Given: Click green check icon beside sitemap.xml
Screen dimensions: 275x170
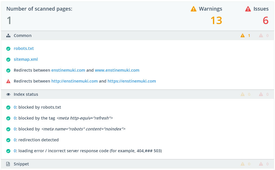Looking at the screenshot, I should [x=8, y=59].
